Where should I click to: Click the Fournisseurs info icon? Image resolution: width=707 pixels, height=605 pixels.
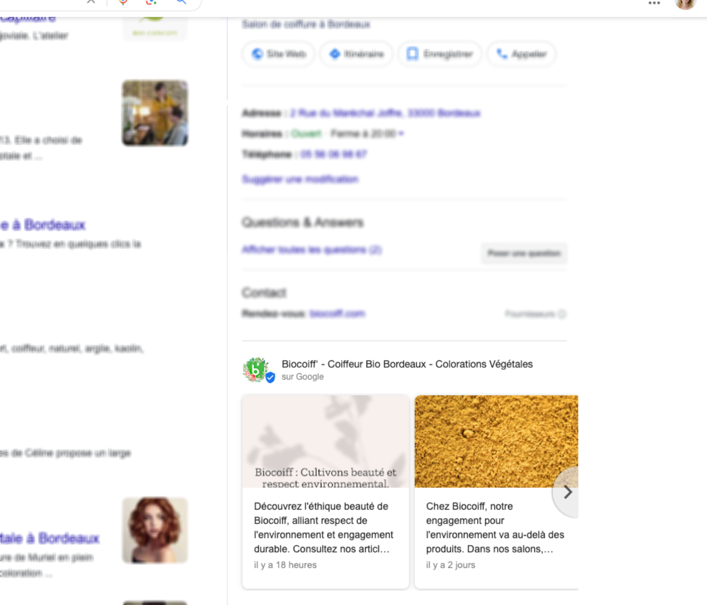562,314
